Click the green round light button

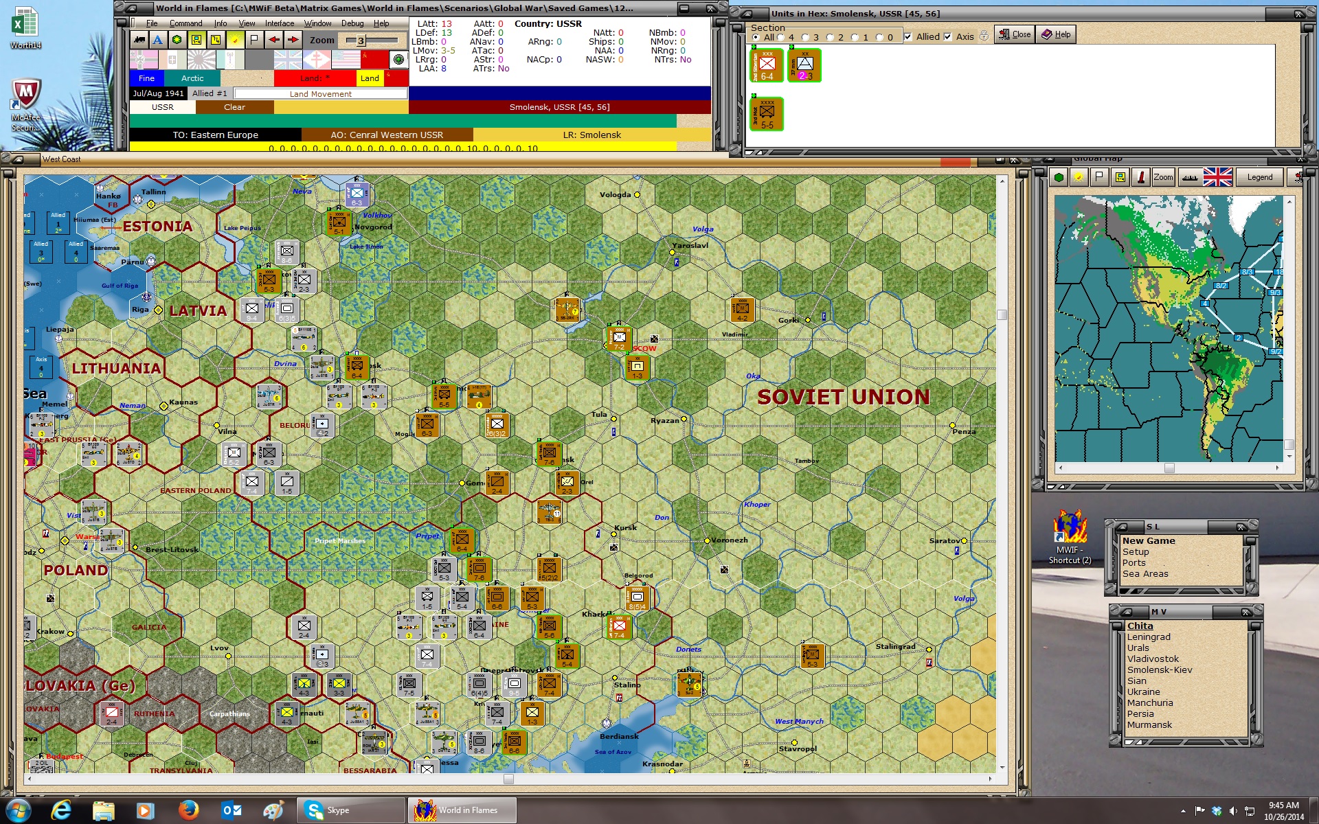click(398, 60)
